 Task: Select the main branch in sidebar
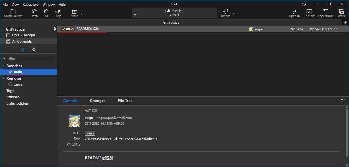pos(28,72)
